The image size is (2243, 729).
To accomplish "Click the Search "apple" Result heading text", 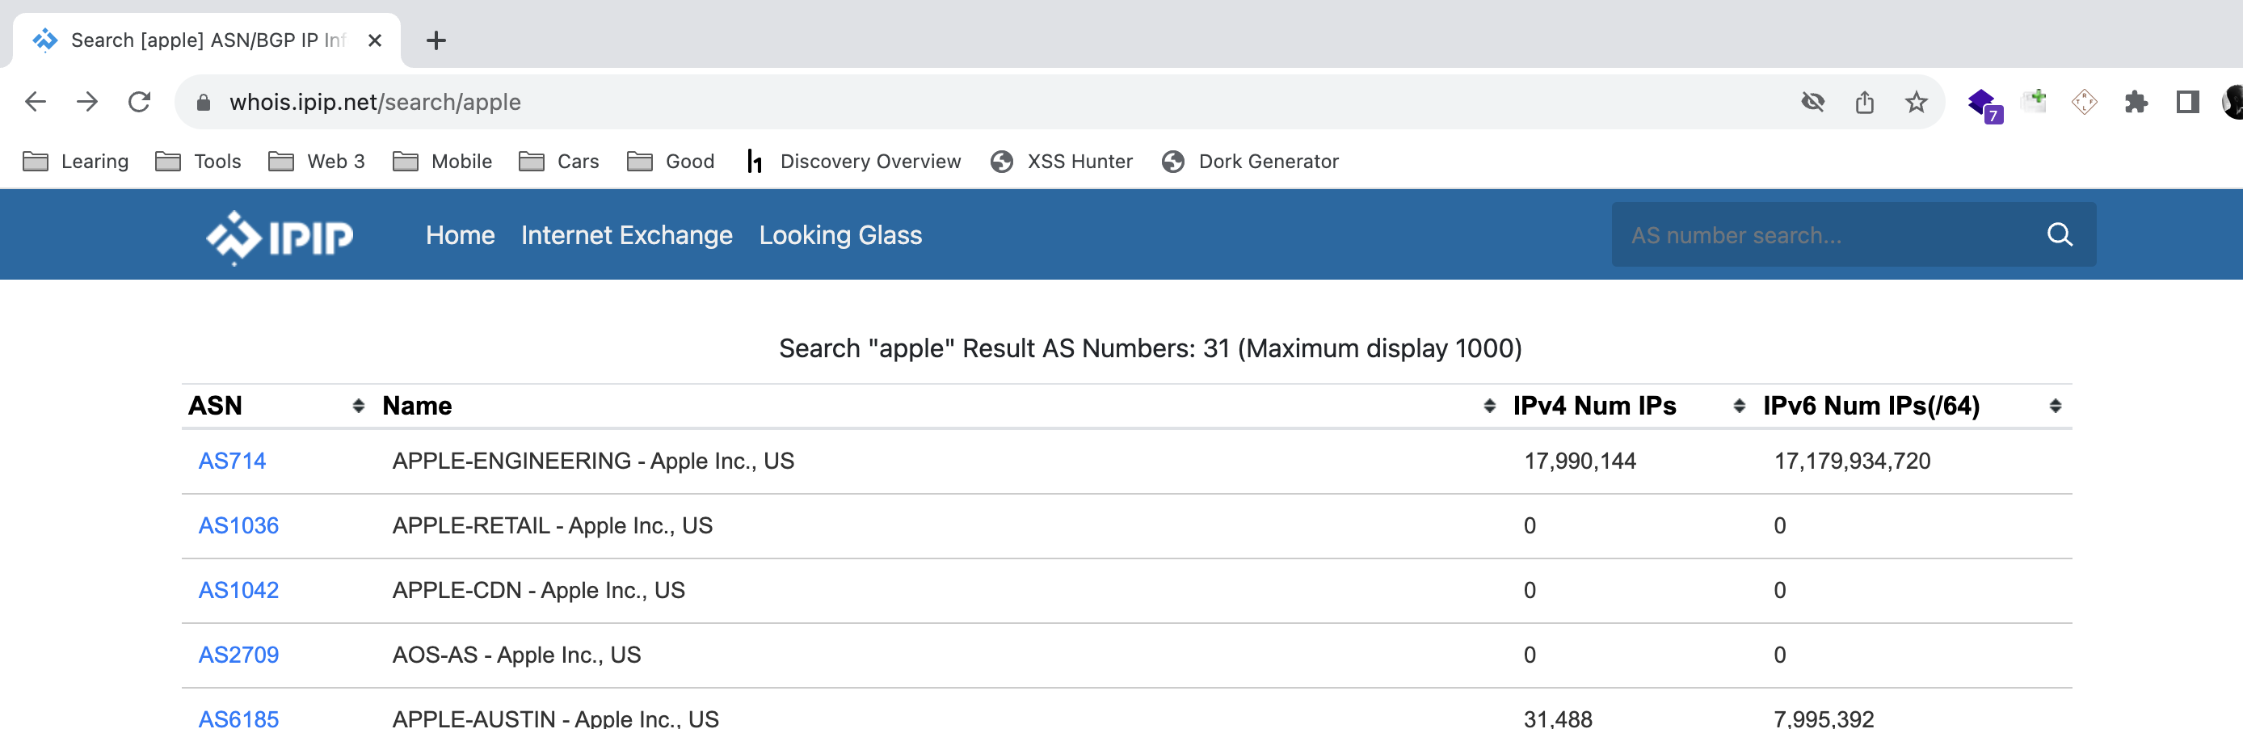I will click(x=1149, y=348).
